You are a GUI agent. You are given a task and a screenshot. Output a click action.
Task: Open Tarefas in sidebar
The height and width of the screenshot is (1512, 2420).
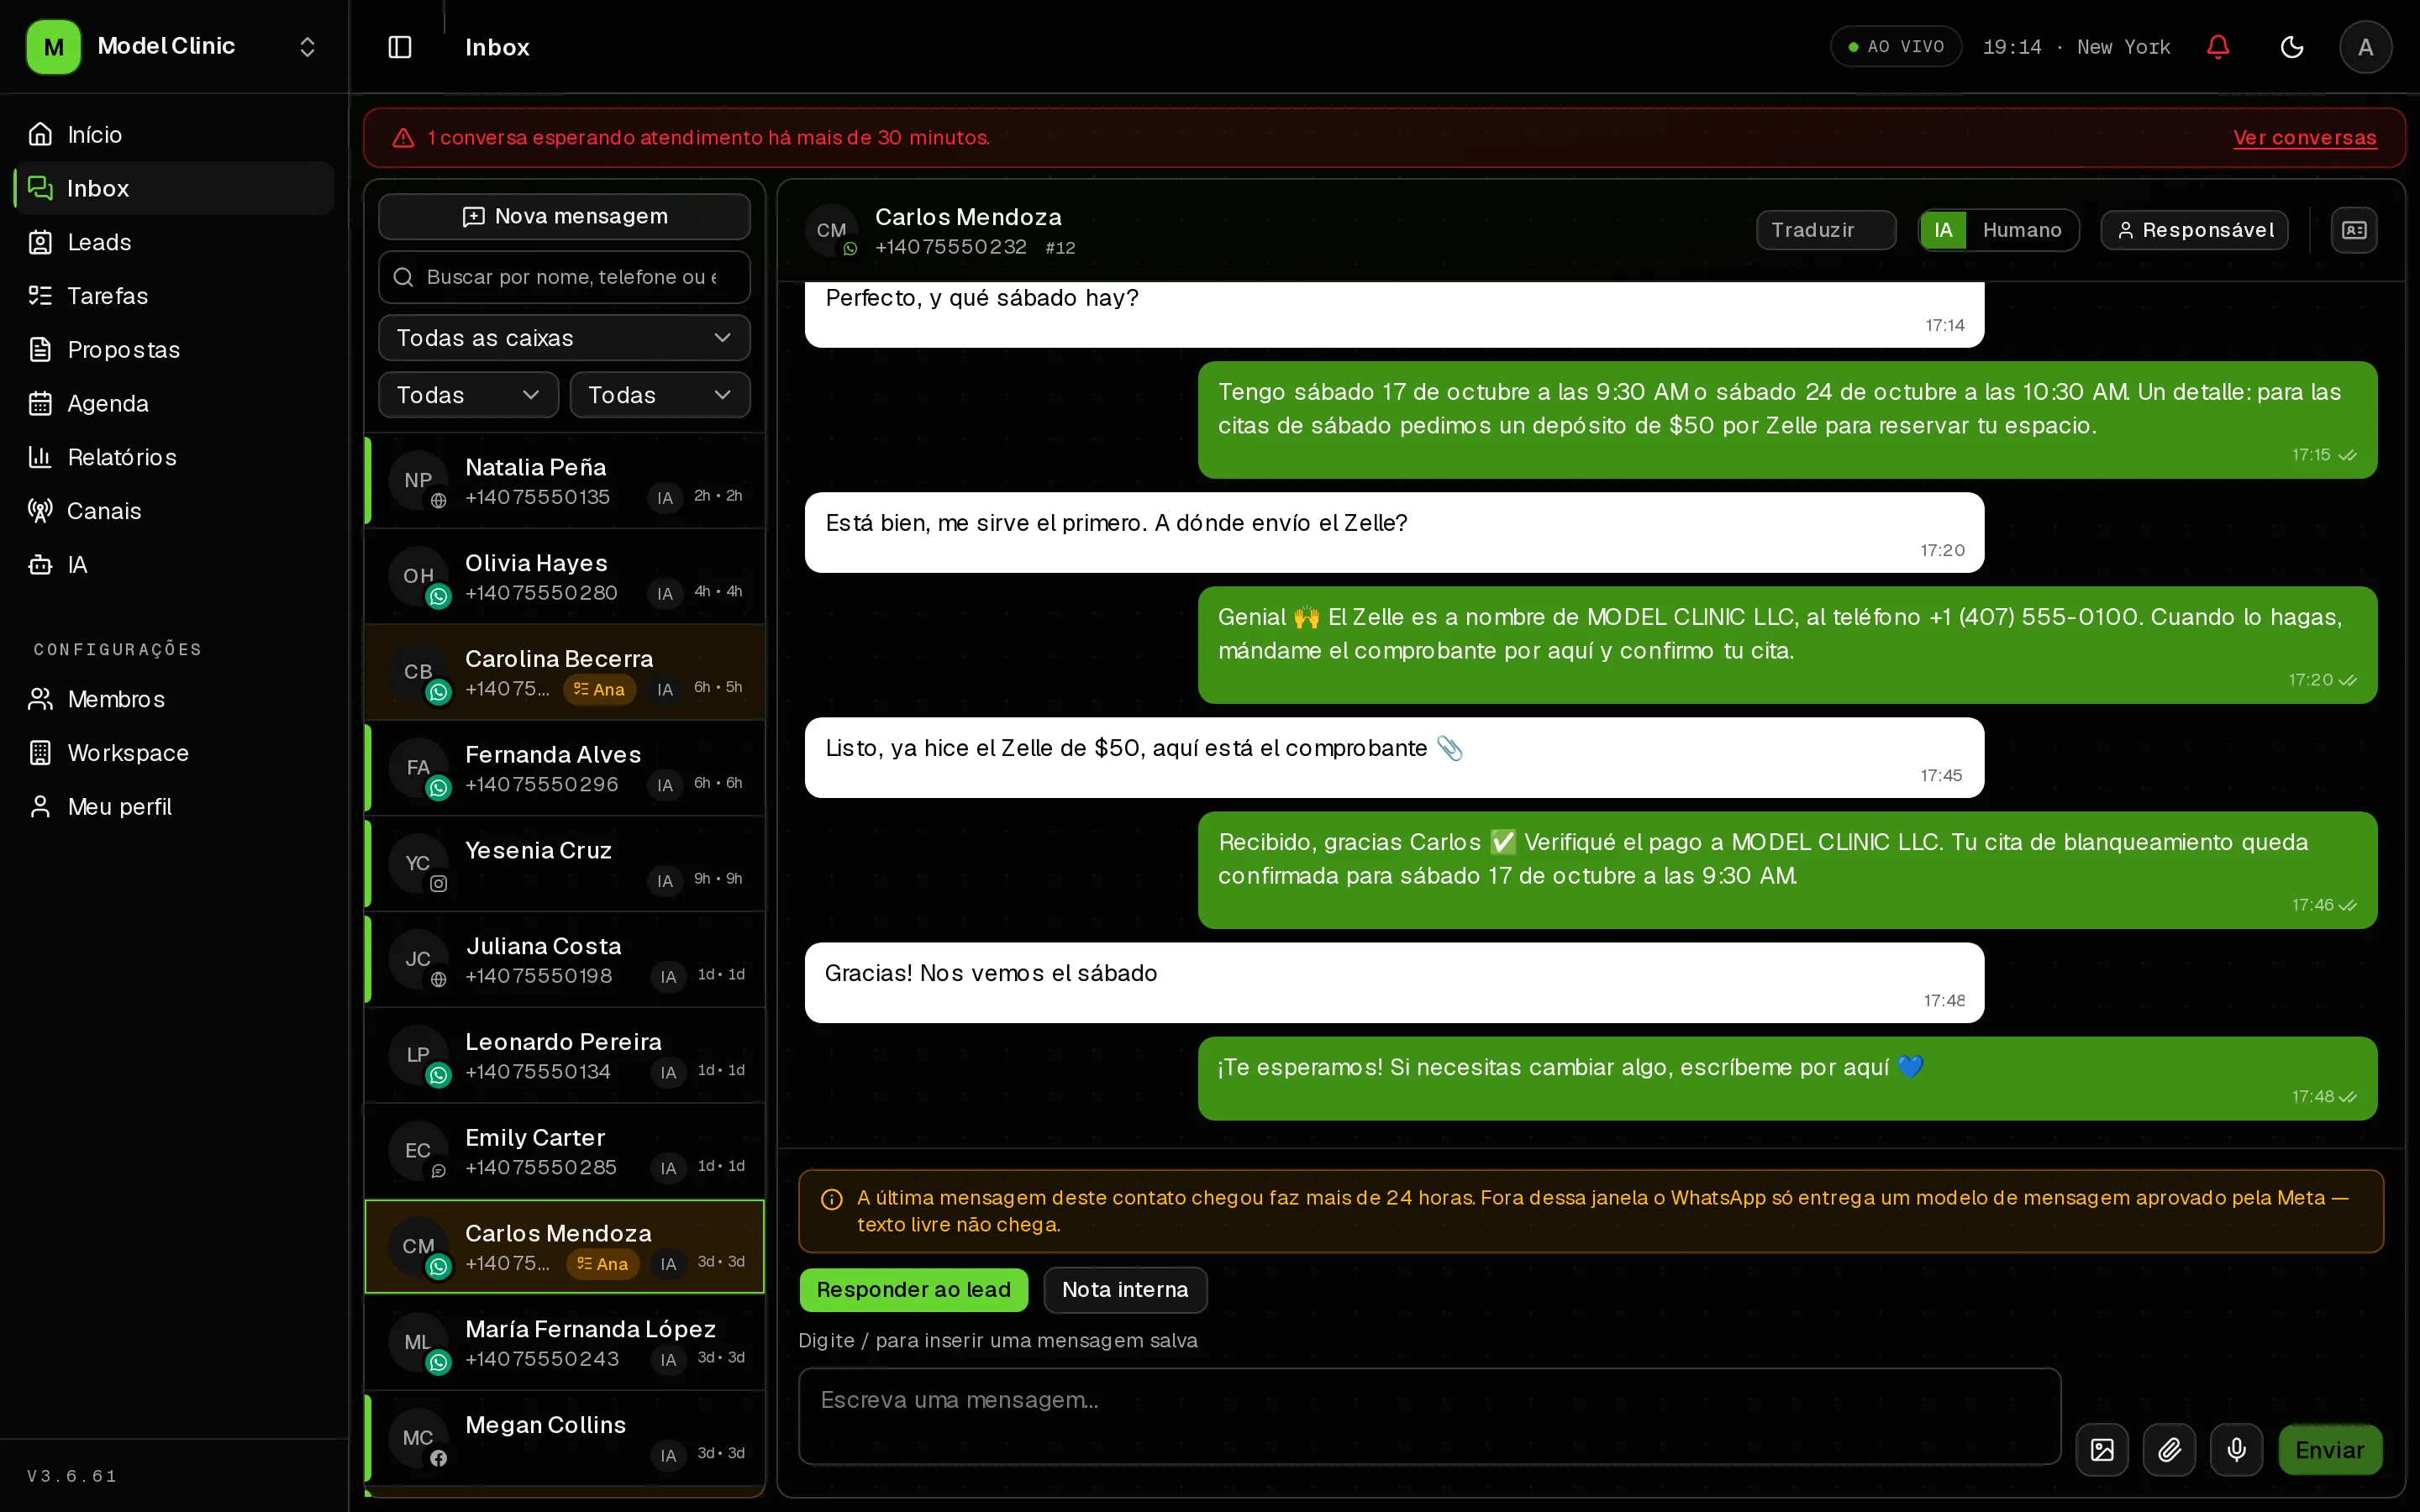[x=174, y=296]
